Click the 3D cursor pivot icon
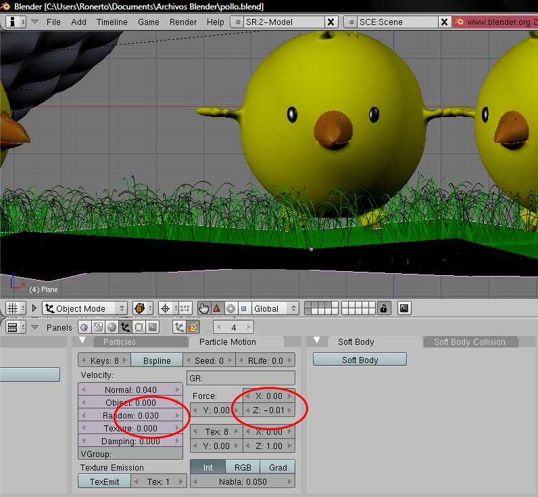The height and width of the screenshot is (497, 538). (165, 308)
